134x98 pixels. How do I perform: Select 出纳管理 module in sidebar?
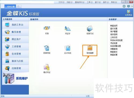point(16,68)
